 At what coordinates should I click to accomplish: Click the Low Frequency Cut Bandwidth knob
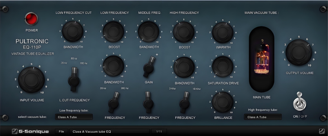point(73,31)
